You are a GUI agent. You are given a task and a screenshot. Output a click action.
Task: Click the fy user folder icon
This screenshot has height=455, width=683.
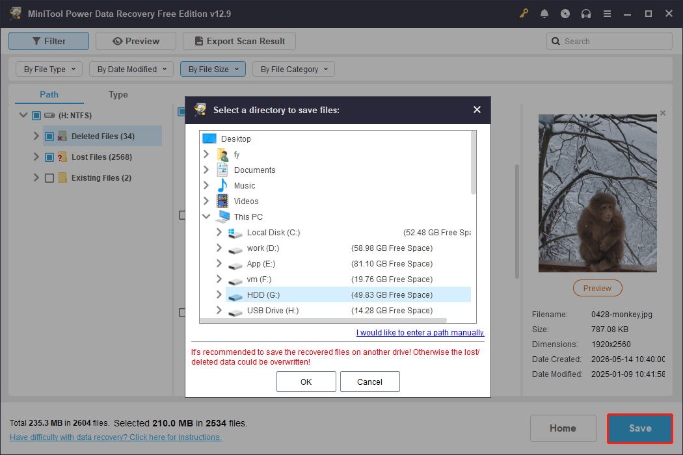coord(222,155)
